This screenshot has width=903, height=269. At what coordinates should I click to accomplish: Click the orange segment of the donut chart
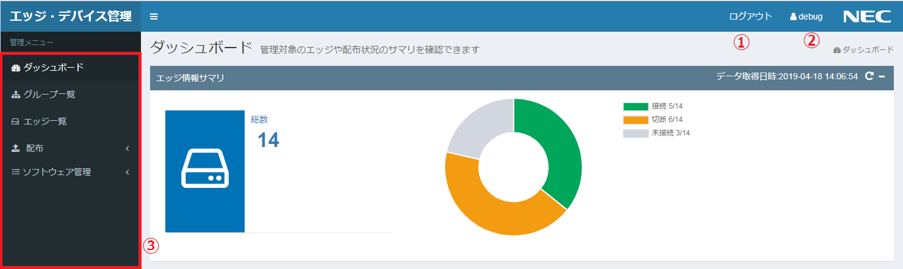click(x=482, y=207)
